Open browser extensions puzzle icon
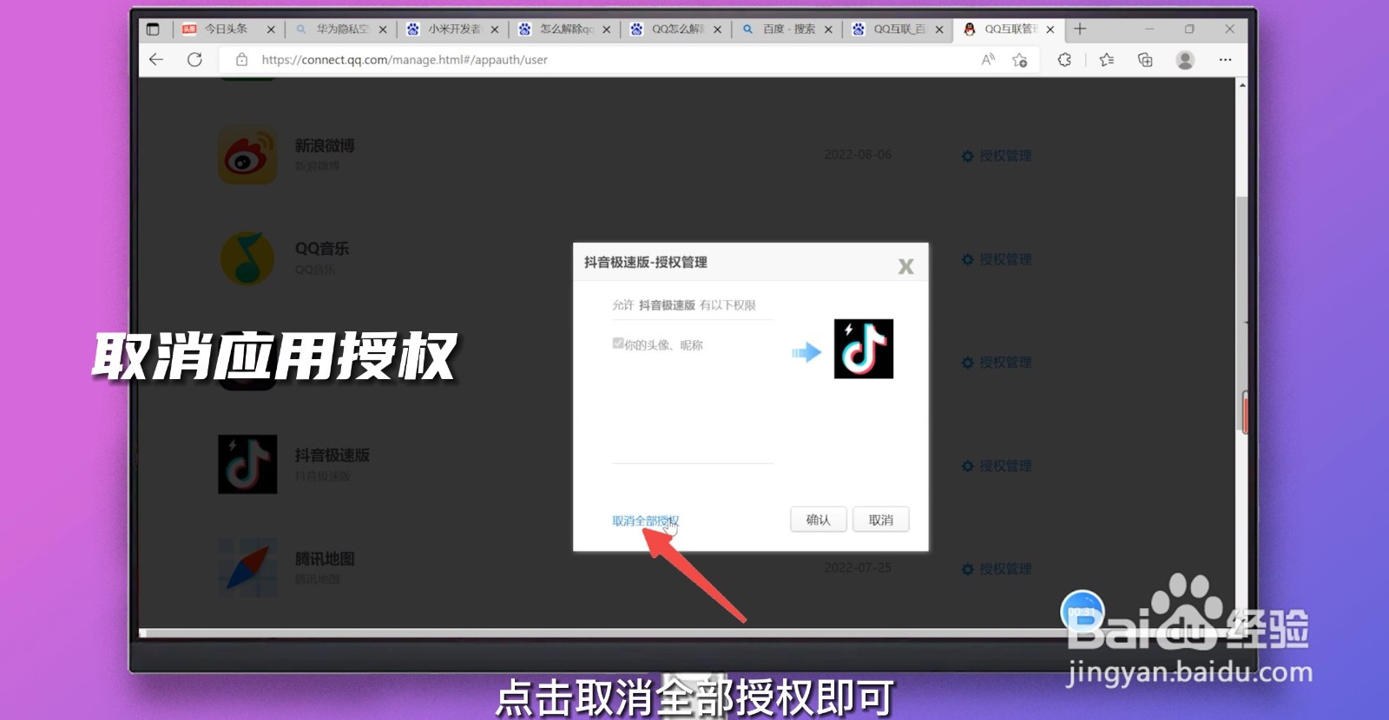Viewport: 1389px width, 720px height. (1064, 60)
